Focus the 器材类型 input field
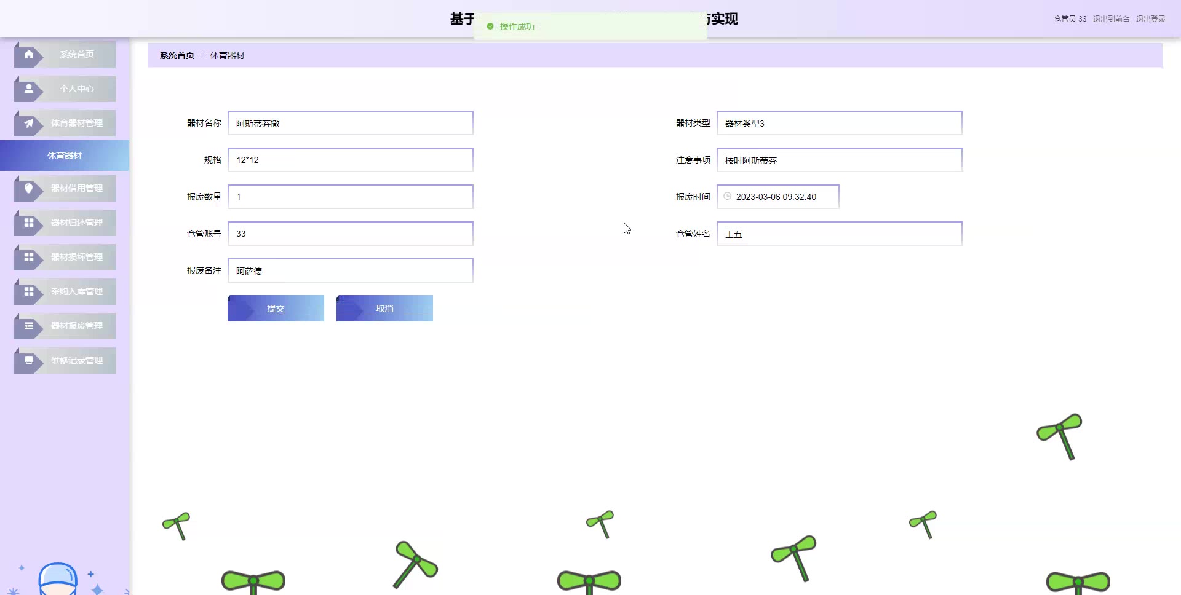 click(840, 123)
